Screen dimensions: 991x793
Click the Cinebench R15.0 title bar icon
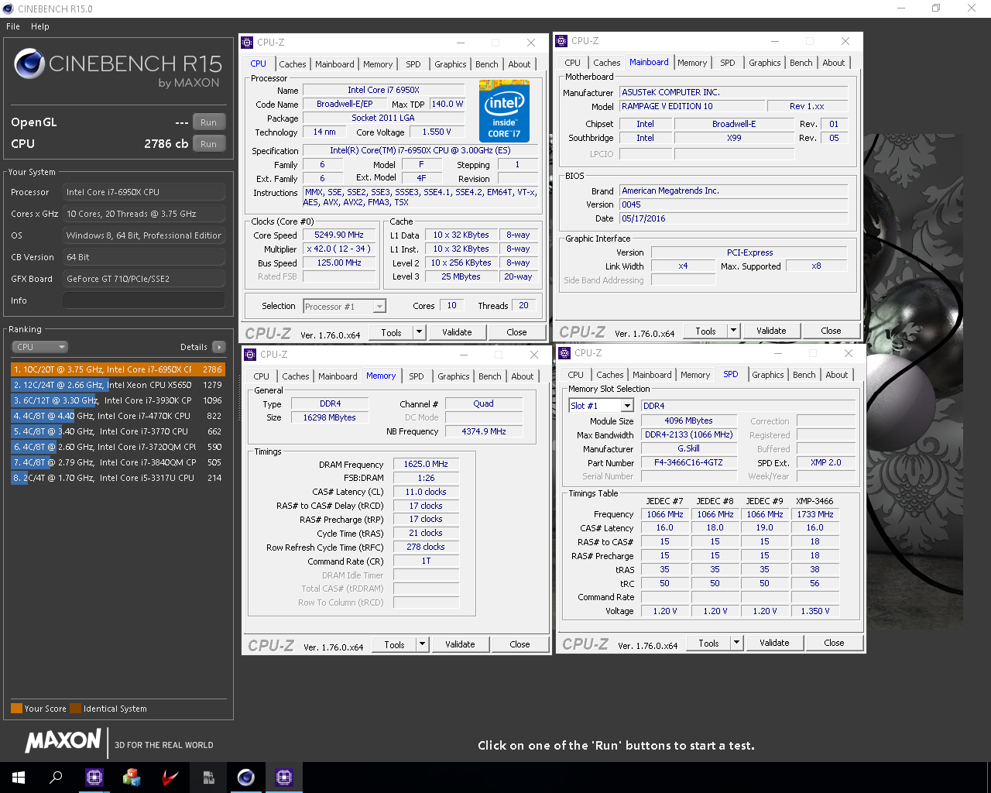click(8, 9)
